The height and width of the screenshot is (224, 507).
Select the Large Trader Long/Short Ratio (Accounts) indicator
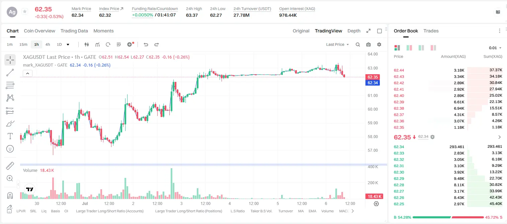click(x=110, y=211)
